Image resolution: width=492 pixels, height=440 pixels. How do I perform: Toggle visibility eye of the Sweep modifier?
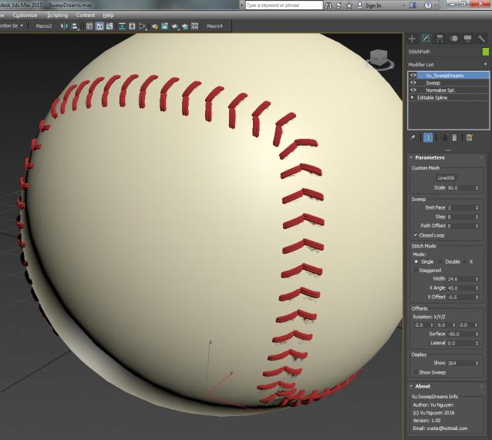coord(413,82)
